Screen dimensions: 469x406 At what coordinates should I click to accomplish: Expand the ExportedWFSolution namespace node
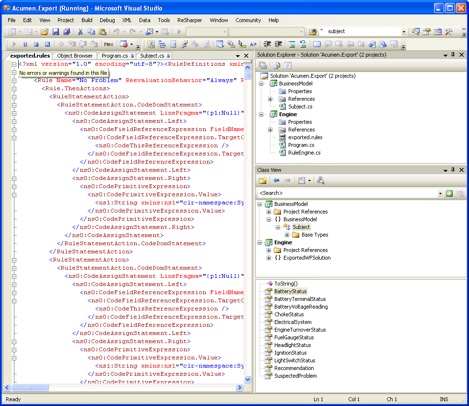[269, 258]
